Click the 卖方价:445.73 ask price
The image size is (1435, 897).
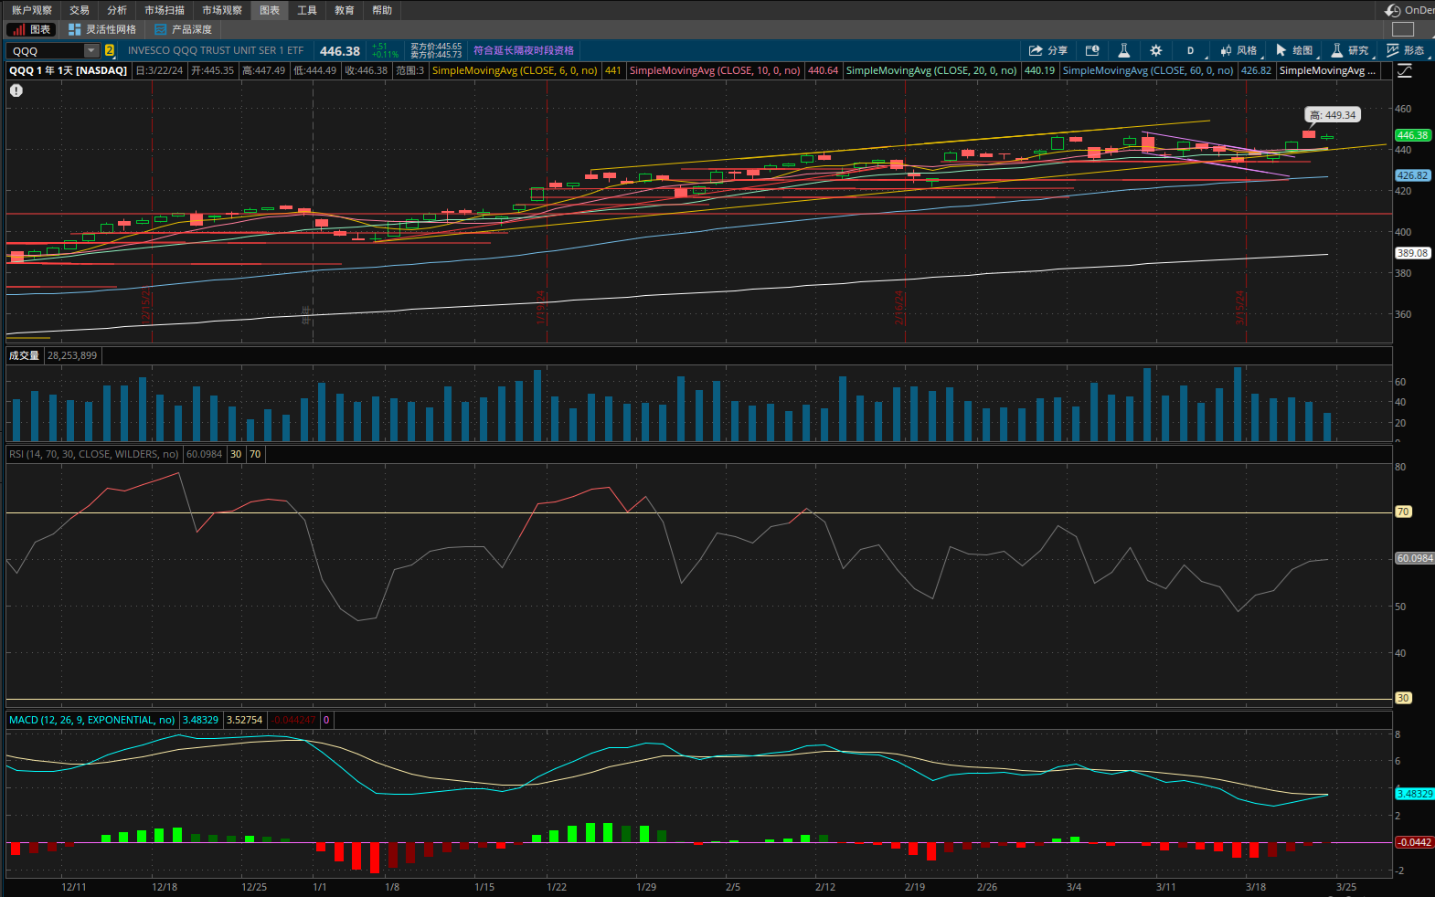click(x=436, y=55)
